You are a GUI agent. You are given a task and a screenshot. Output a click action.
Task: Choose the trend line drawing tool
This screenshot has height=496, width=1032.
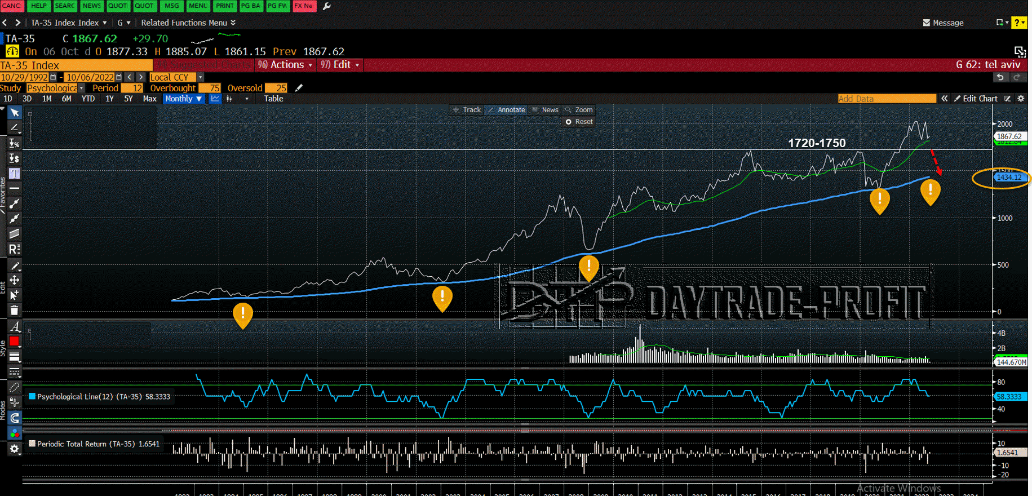tap(15, 128)
